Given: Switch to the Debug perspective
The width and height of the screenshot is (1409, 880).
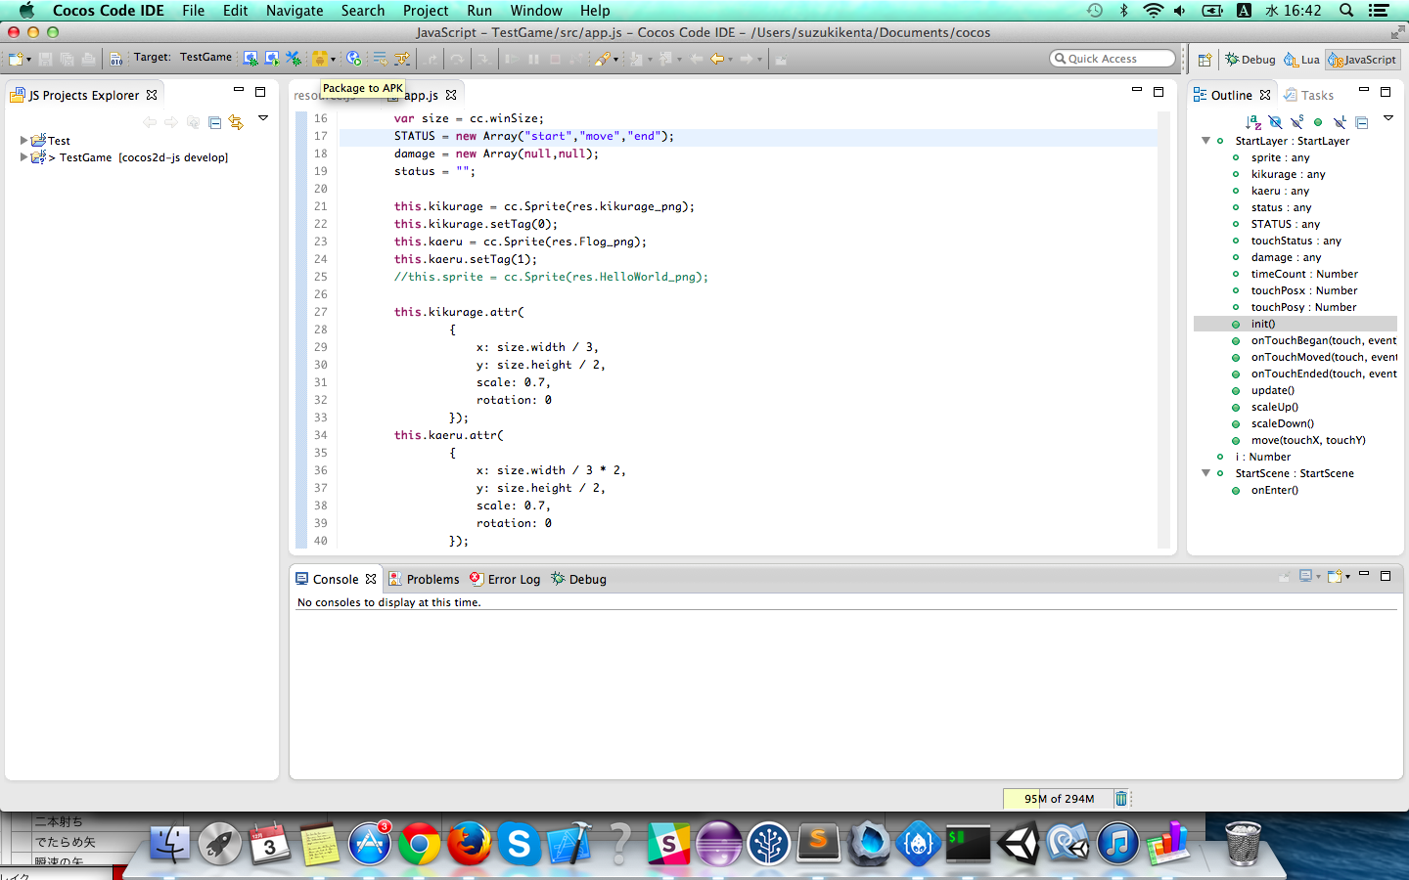Looking at the screenshot, I should coord(1250,60).
